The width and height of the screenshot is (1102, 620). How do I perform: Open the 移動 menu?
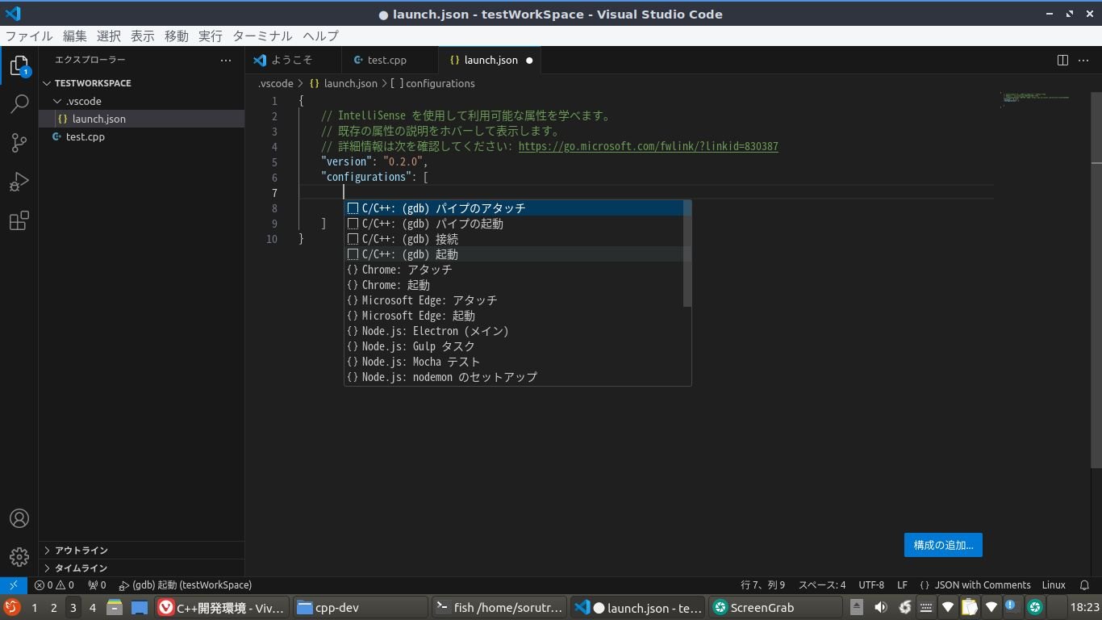click(177, 36)
